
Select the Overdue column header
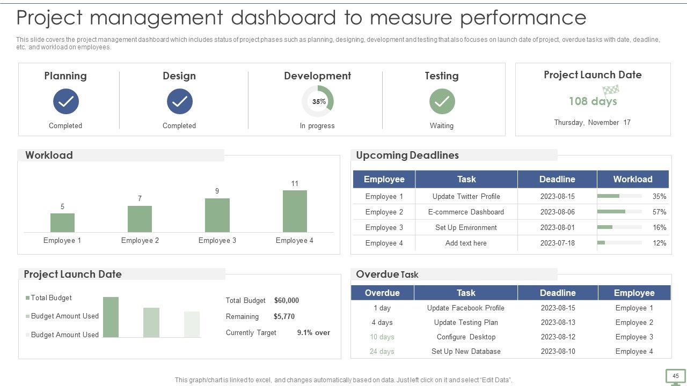(382, 293)
